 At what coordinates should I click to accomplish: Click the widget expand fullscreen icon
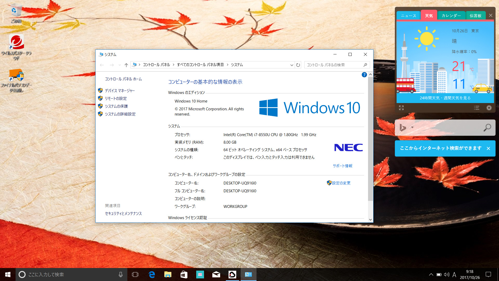click(401, 108)
